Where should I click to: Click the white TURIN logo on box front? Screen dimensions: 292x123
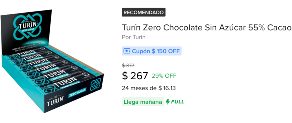pyautogui.click(x=55, y=101)
